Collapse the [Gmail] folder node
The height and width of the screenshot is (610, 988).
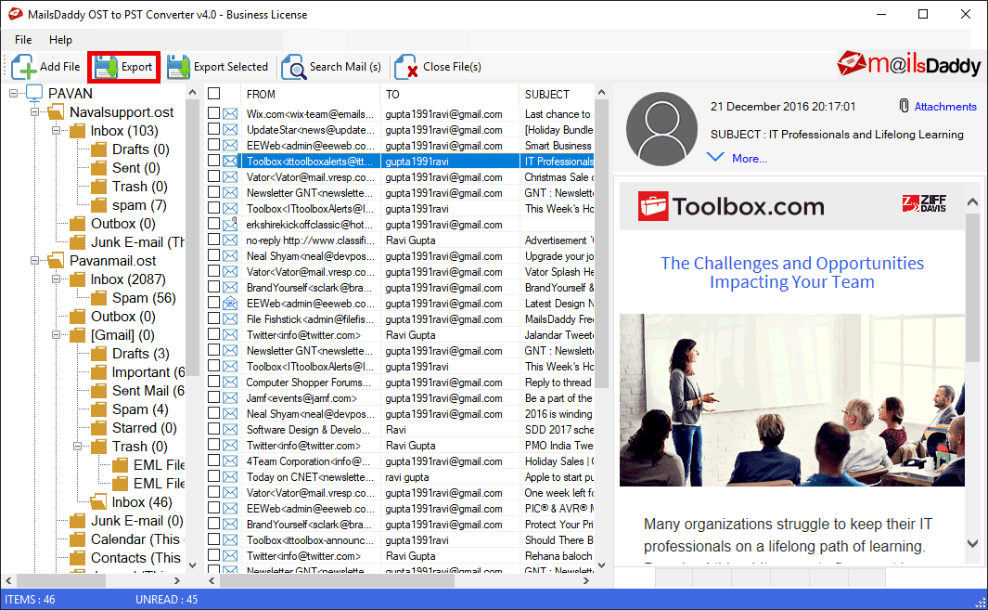[x=56, y=335]
